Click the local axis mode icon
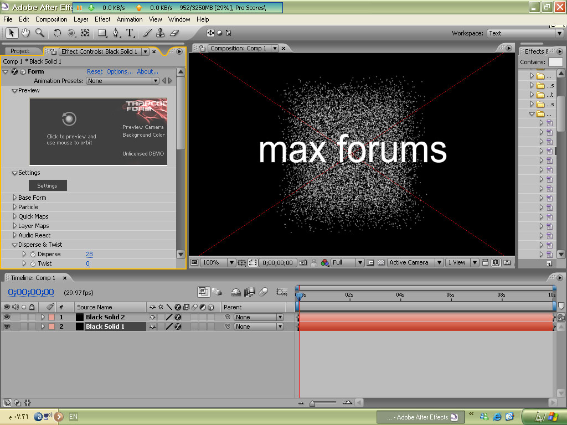Viewport: 567px width, 425px height. point(210,33)
